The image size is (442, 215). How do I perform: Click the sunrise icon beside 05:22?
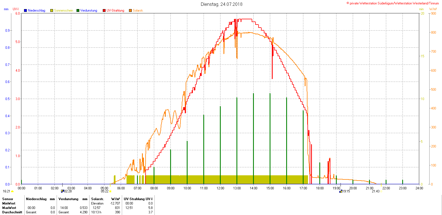click(110, 191)
